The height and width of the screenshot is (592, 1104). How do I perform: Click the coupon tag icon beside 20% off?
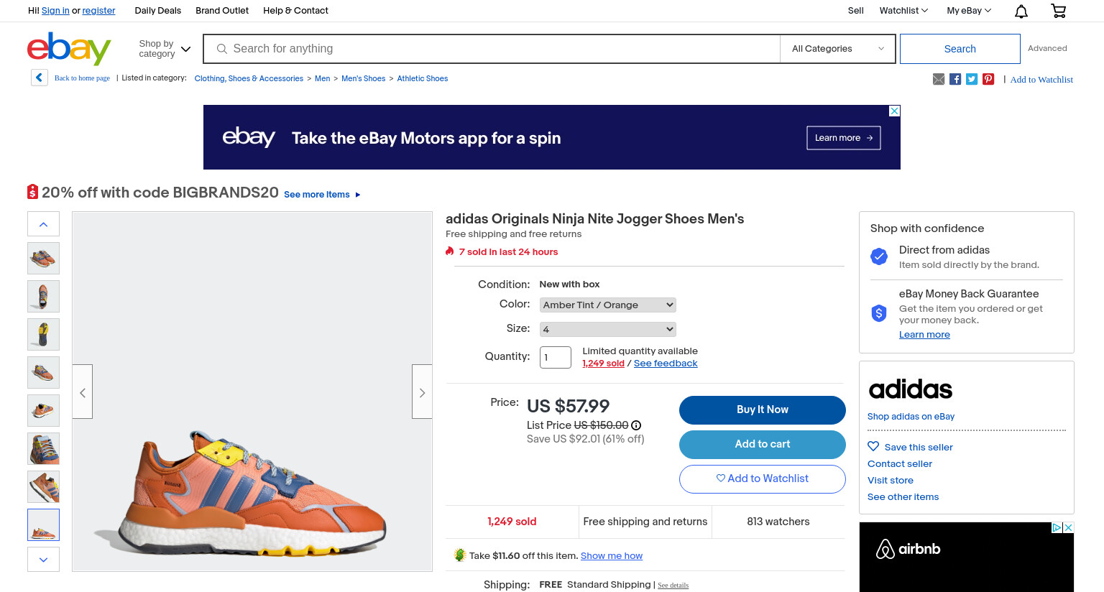tap(32, 192)
